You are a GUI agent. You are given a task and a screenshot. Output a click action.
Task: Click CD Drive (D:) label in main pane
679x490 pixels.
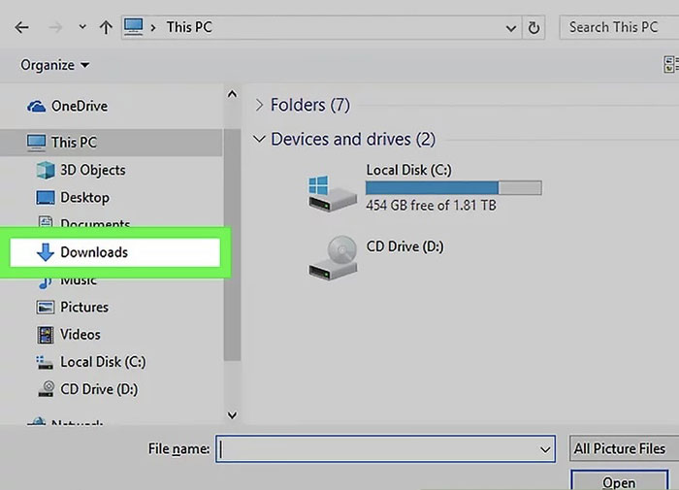point(404,246)
